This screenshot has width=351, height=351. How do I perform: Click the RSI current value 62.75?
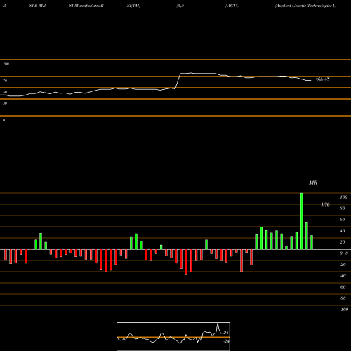(323, 79)
